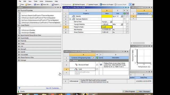
Task: Toggle Density parameterize checkbox in column E
Action: point(127,16)
